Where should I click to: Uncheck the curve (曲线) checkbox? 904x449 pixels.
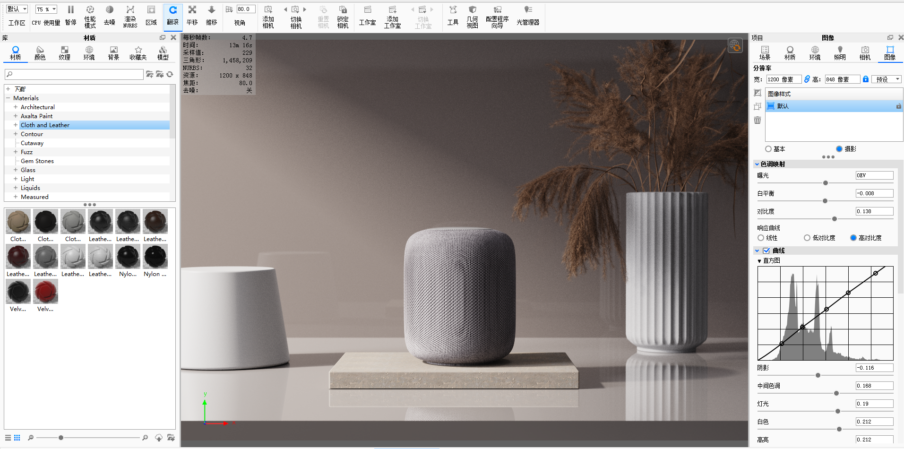[766, 250]
